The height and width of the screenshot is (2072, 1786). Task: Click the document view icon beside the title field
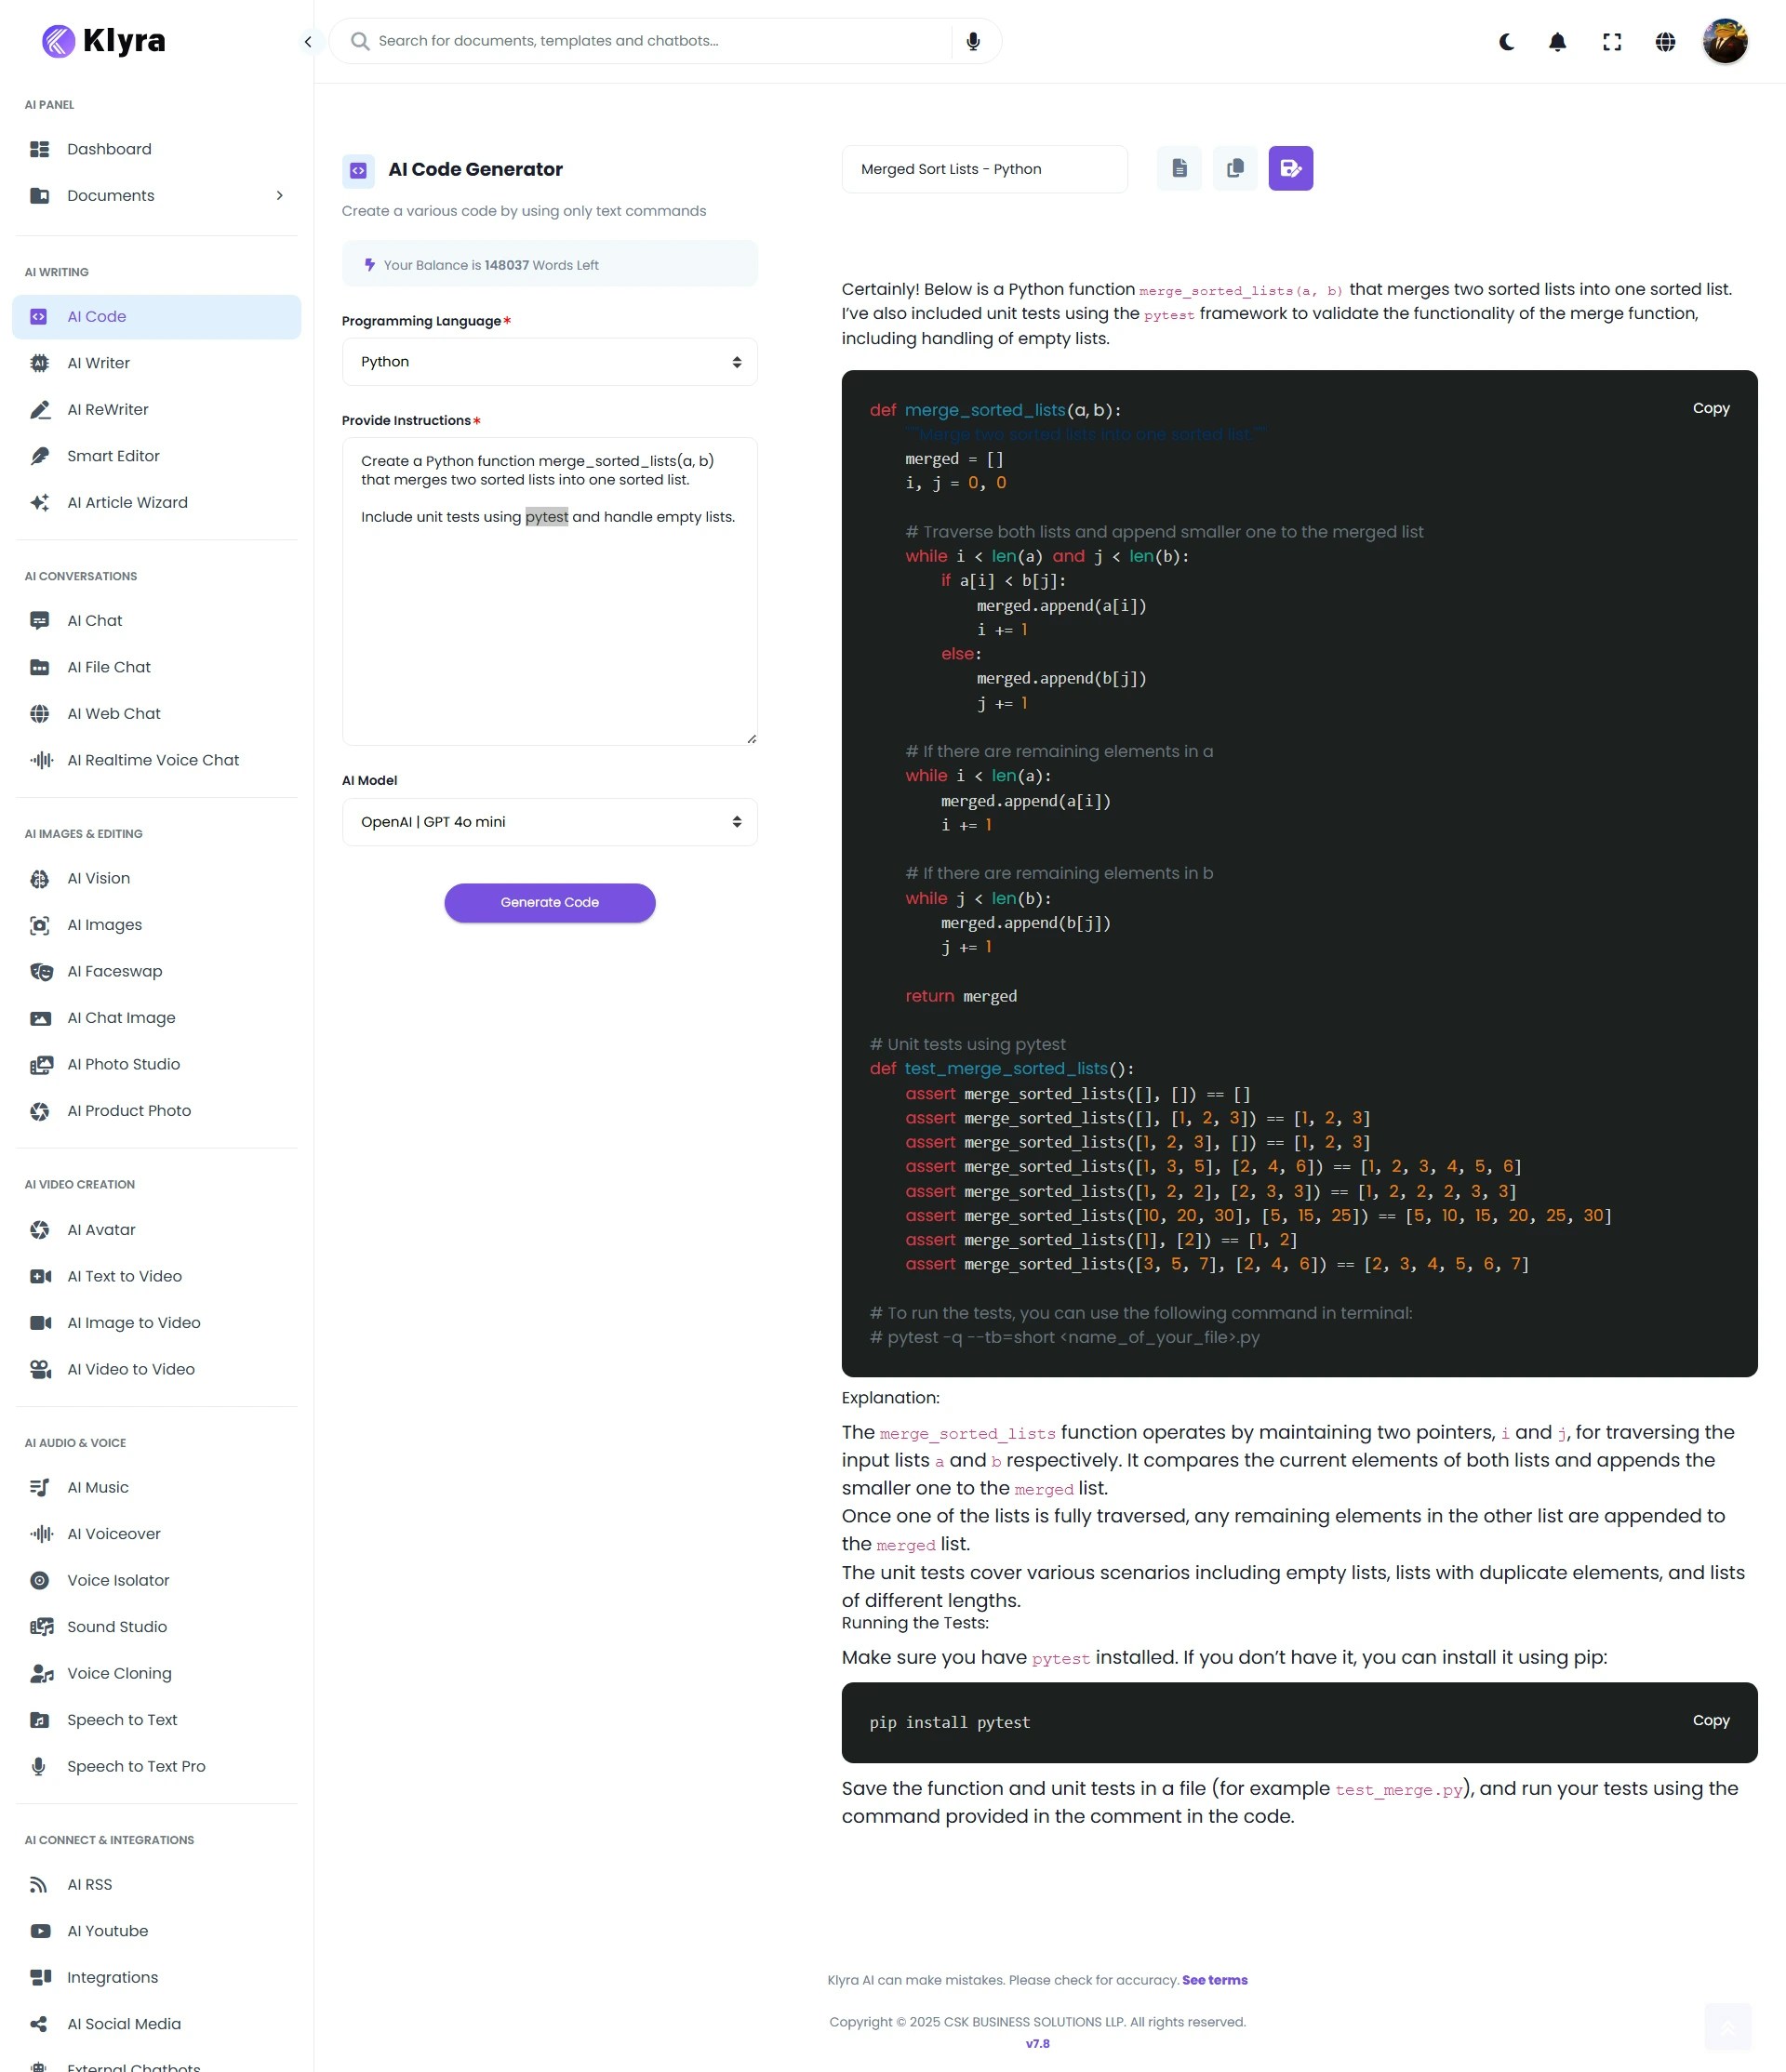click(1179, 168)
